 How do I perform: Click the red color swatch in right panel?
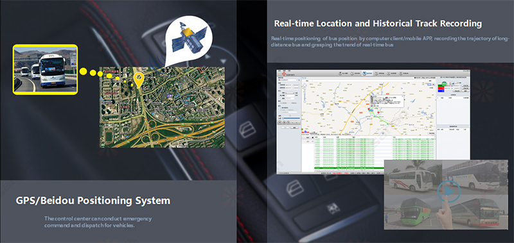(441, 88)
